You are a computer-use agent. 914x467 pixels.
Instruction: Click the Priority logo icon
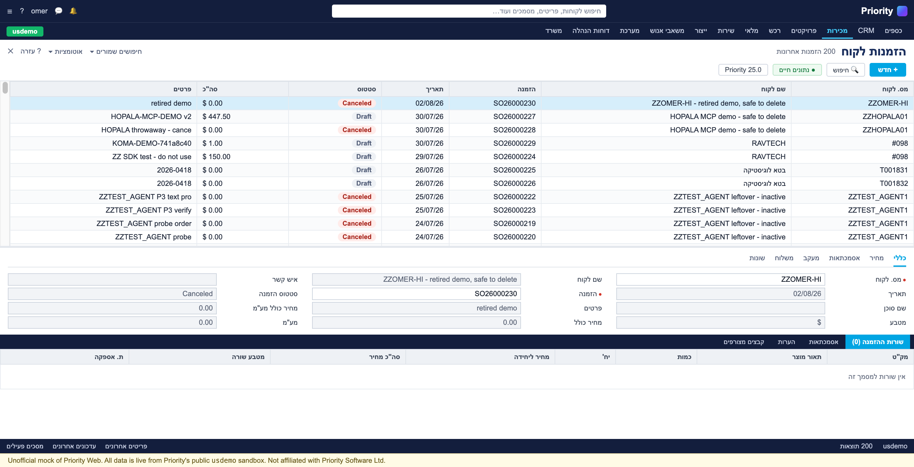tap(902, 11)
